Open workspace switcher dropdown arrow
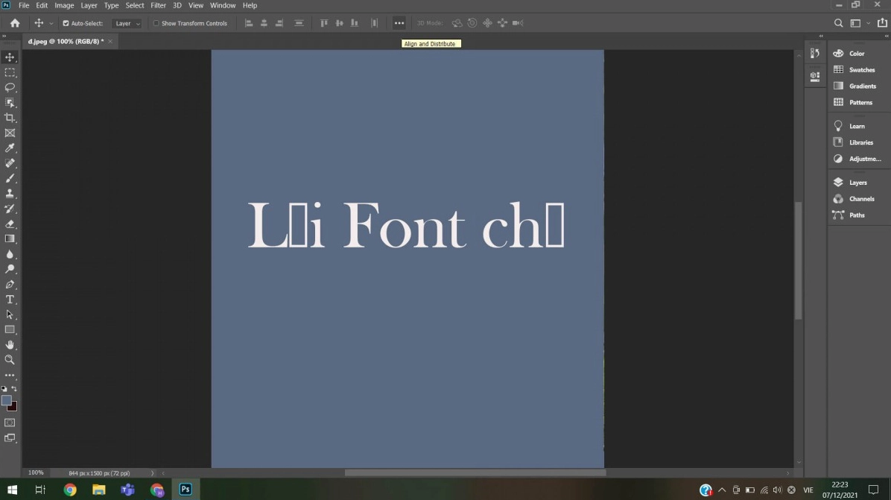The height and width of the screenshot is (500, 891). click(x=868, y=23)
